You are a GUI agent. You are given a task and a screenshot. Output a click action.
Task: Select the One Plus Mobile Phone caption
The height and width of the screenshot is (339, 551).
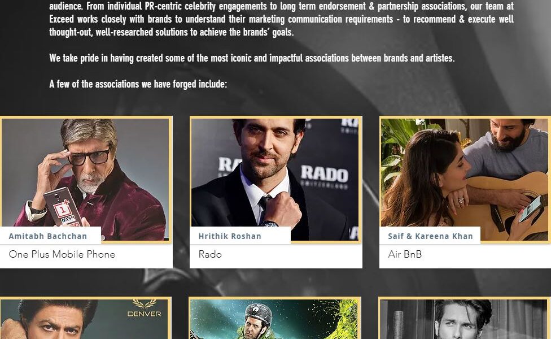tap(62, 254)
